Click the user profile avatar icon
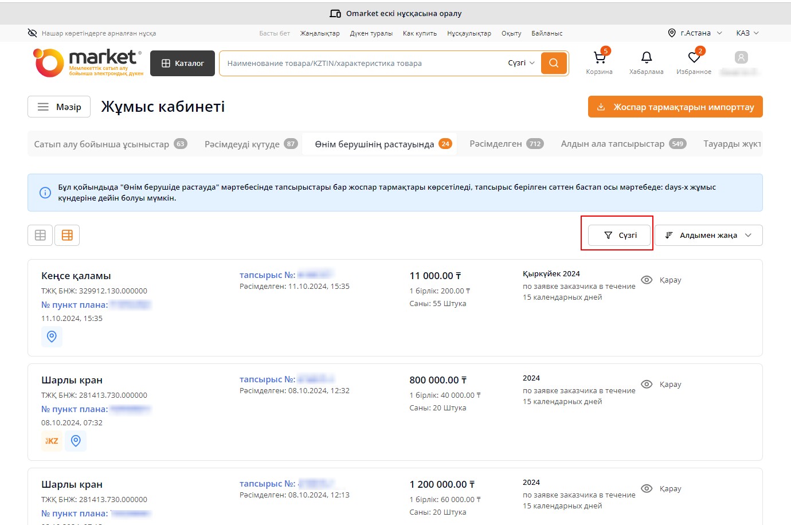 (x=741, y=58)
